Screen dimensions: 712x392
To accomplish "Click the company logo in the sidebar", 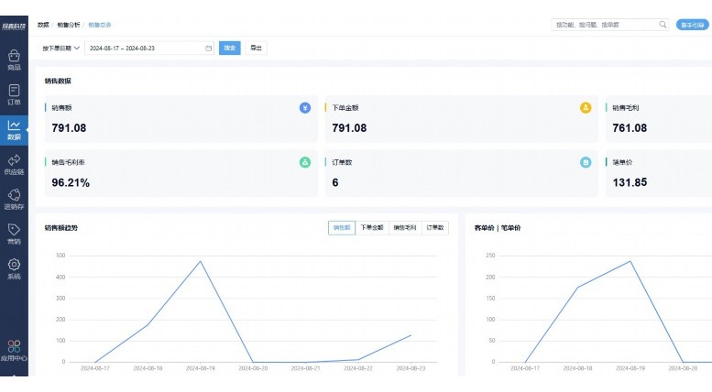I will [x=14, y=27].
